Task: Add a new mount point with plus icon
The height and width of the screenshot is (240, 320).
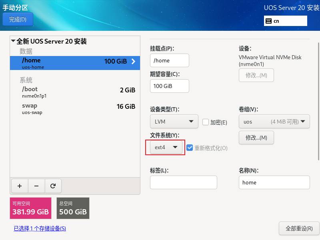Action: coord(20,186)
